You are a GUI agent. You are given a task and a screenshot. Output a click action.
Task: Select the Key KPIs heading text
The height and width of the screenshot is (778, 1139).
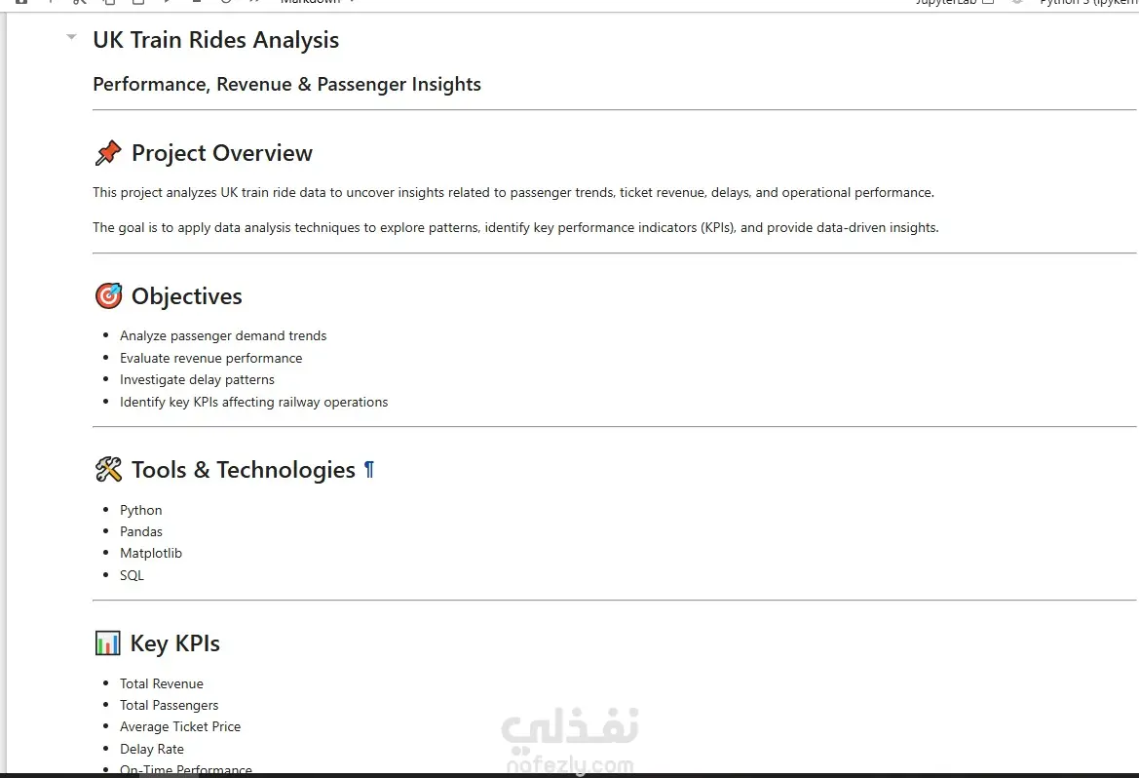(175, 643)
